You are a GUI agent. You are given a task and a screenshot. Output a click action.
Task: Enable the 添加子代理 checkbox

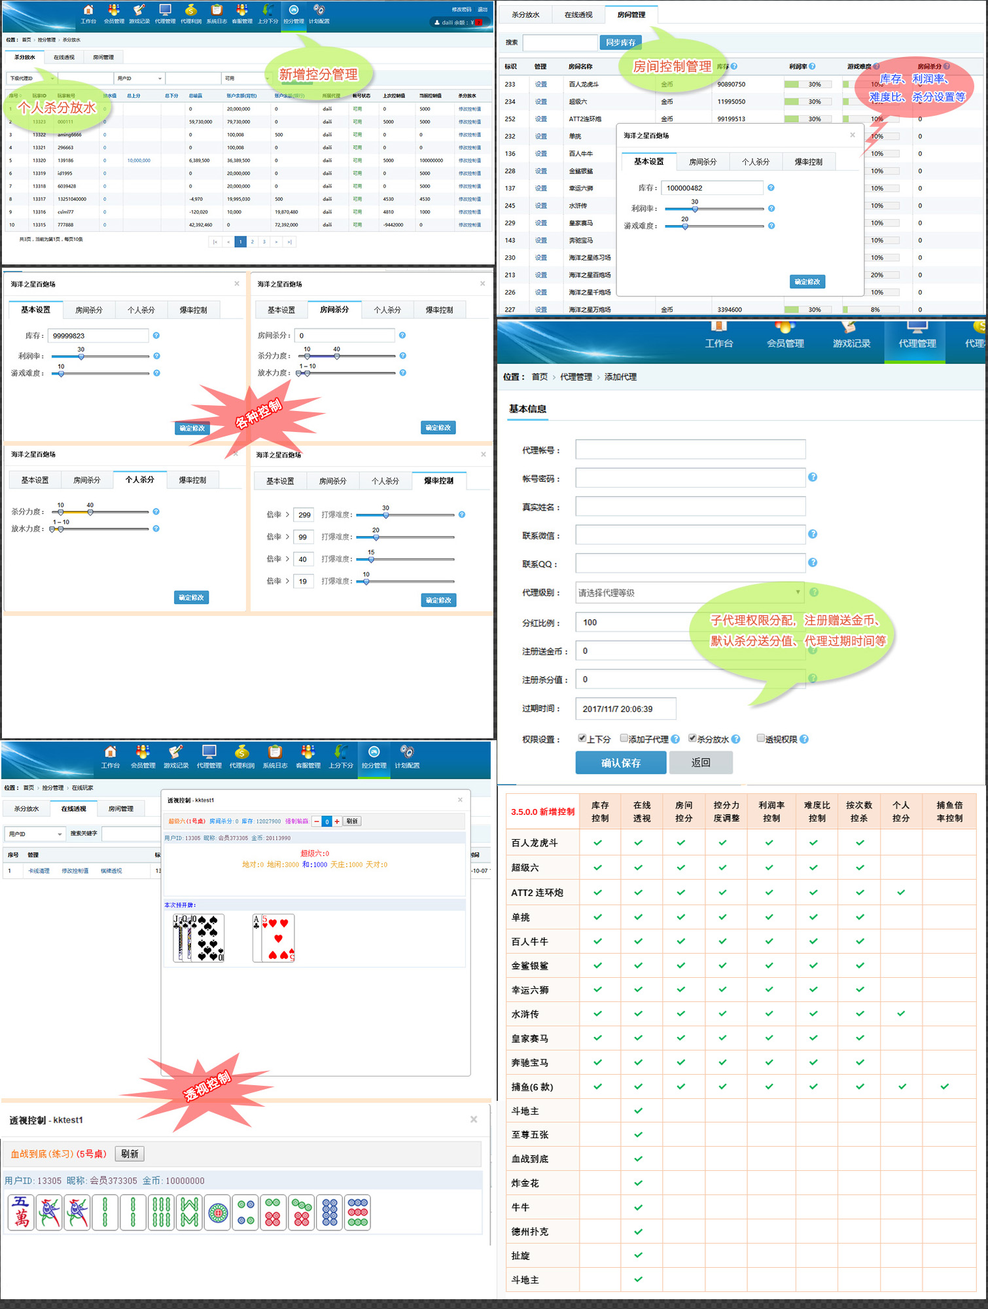click(x=624, y=738)
